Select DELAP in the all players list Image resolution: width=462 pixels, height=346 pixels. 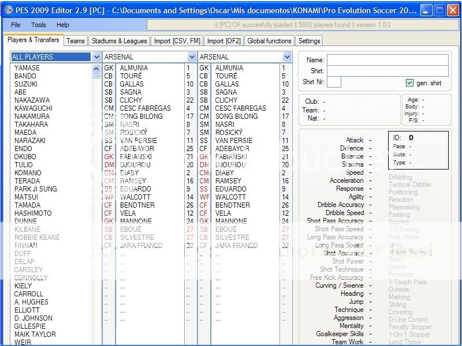24,262
